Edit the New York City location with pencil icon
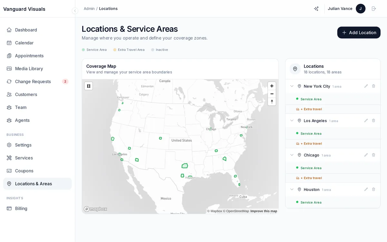 (x=366, y=86)
